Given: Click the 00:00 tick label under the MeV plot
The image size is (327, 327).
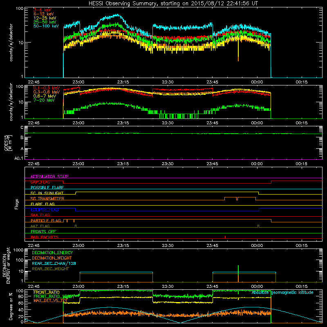Looking at the screenshot, I should pos(257,123).
